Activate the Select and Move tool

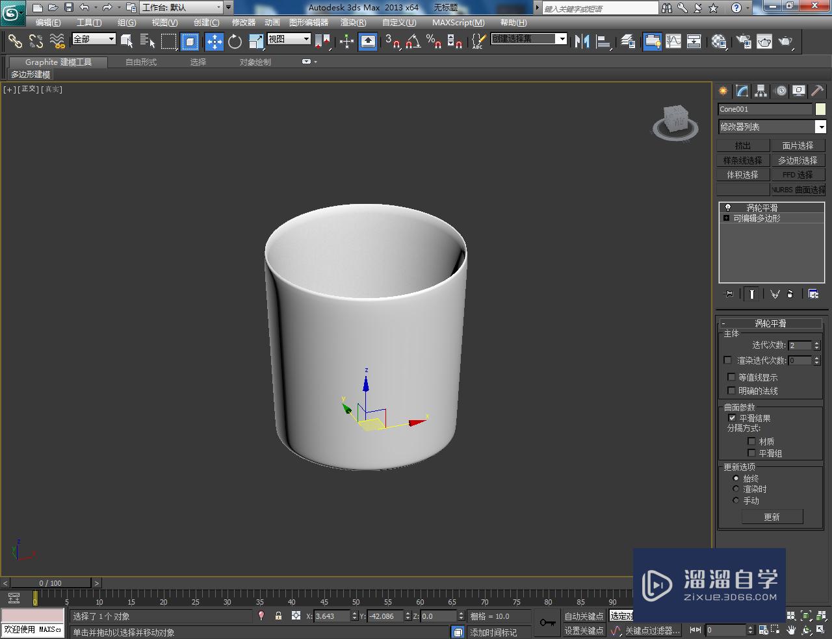214,42
